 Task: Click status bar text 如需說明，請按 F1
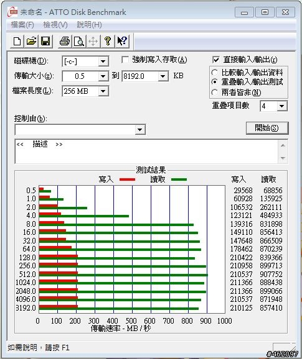point(39,348)
